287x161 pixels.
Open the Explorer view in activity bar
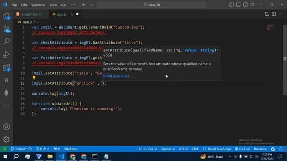pyautogui.click(x=6, y=16)
